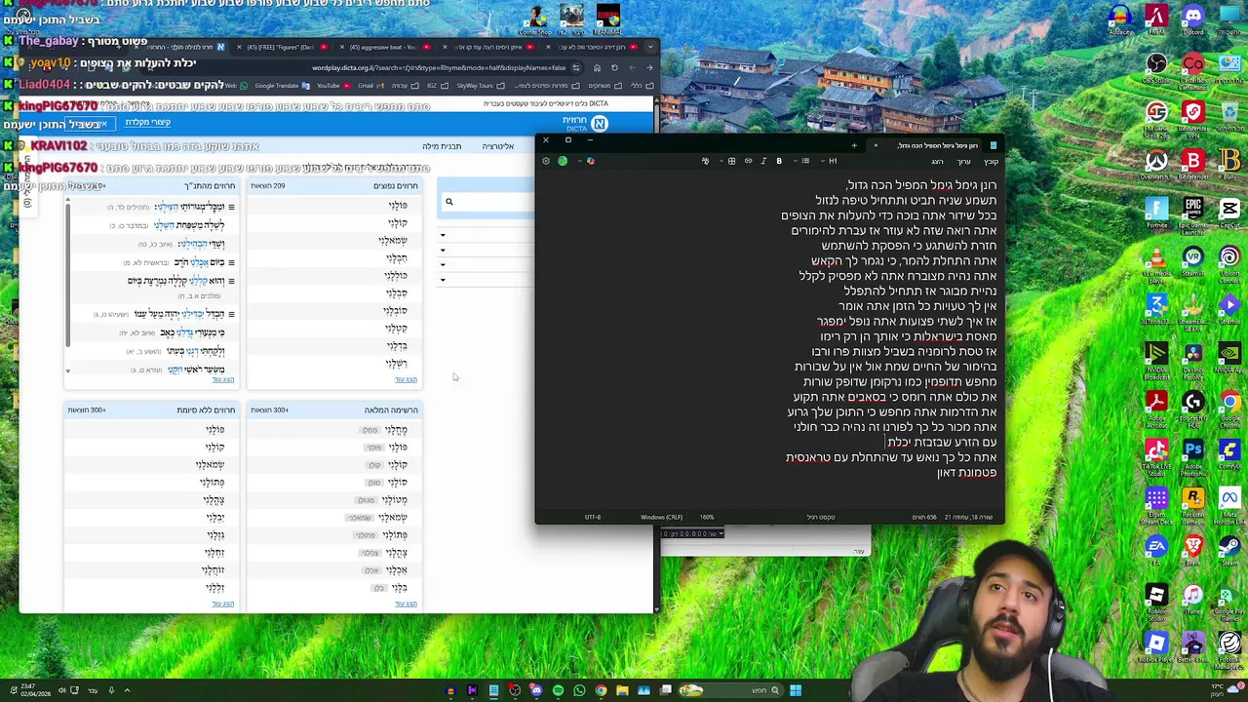The image size is (1248, 702).
Task: Click UTF-8 encoding in Notepad status bar
Action: click(x=593, y=517)
